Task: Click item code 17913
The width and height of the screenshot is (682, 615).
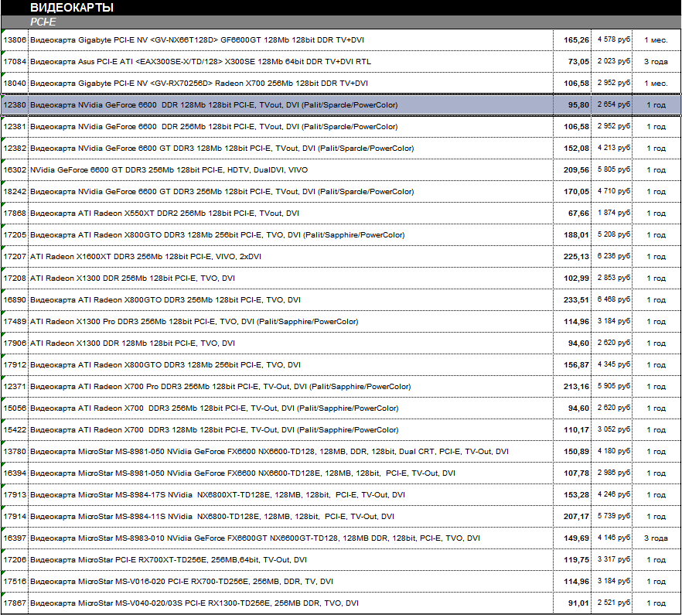Action: [15, 495]
